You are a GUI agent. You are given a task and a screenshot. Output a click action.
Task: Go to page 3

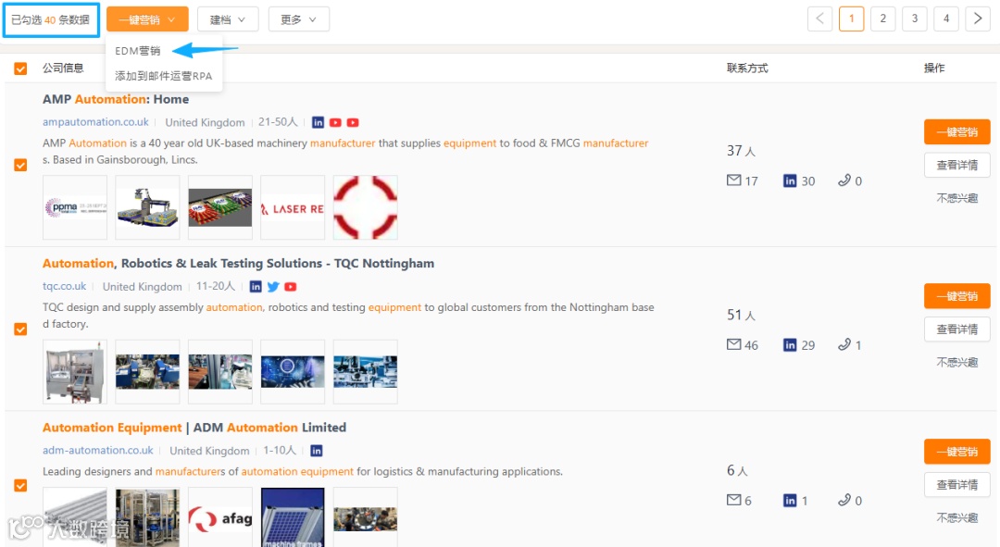pos(915,19)
